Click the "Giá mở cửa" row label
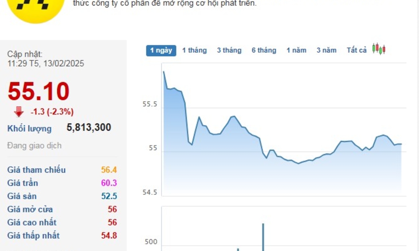This screenshot has height=251, width=419. click(30, 209)
